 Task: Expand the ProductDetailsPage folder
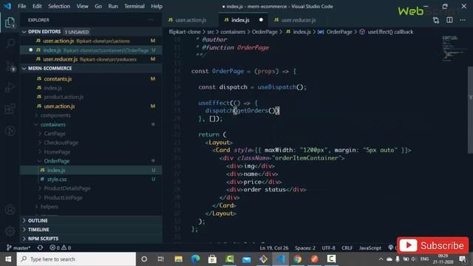pos(67,188)
